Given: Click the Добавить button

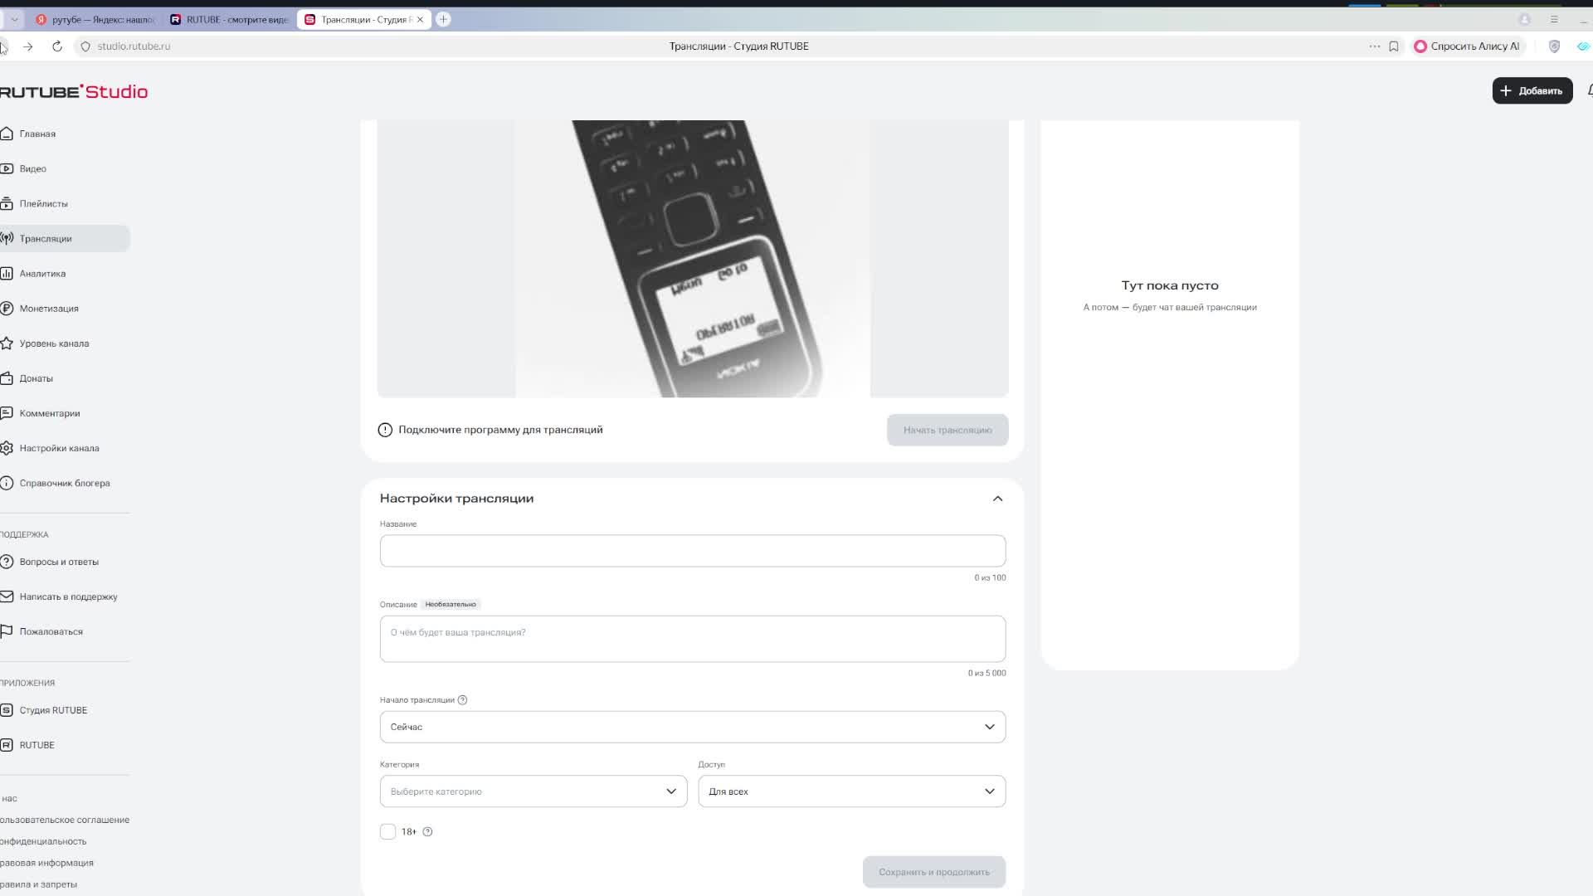Looking at the screenshot, I should click(x=1532, y=90).
